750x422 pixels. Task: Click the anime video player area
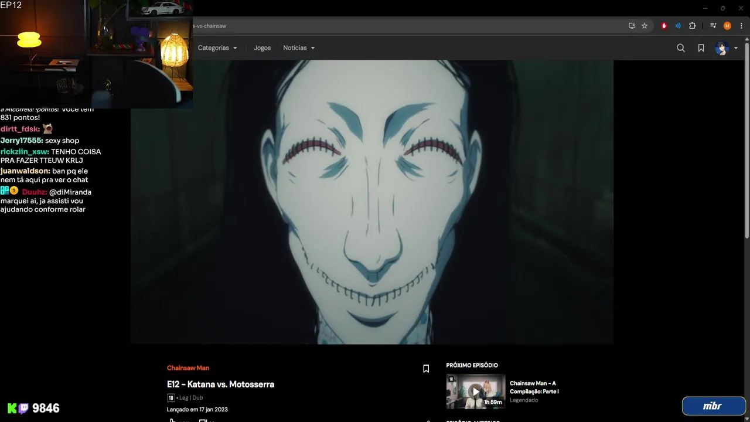(x=372, y=202)
